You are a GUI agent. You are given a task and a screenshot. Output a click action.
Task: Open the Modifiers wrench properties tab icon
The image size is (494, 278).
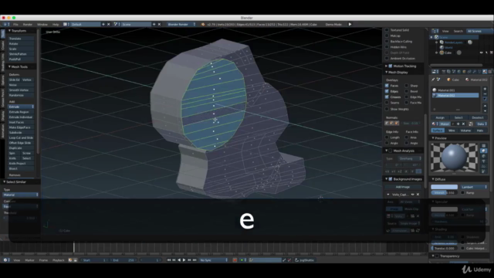tap(475, 72)
